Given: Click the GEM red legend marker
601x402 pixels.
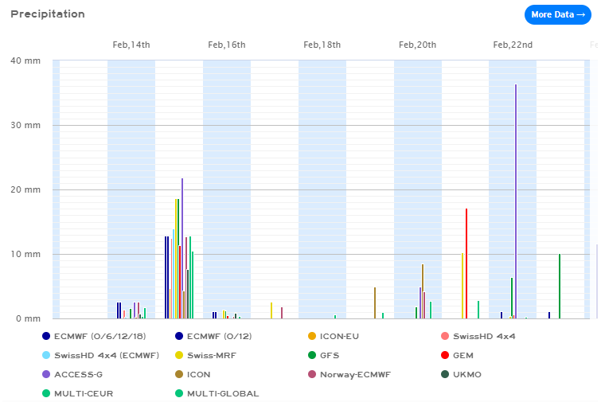Looking at the screenshot, I should [x=445, y=355].
